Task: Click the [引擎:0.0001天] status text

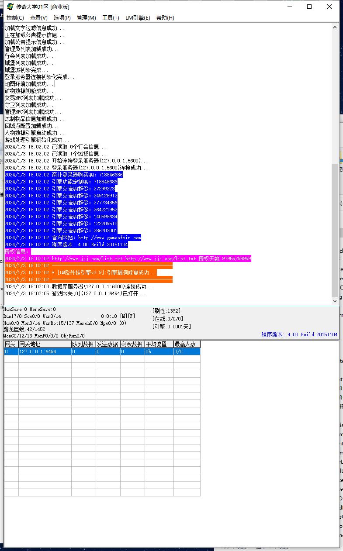Action: coord(172,327)
